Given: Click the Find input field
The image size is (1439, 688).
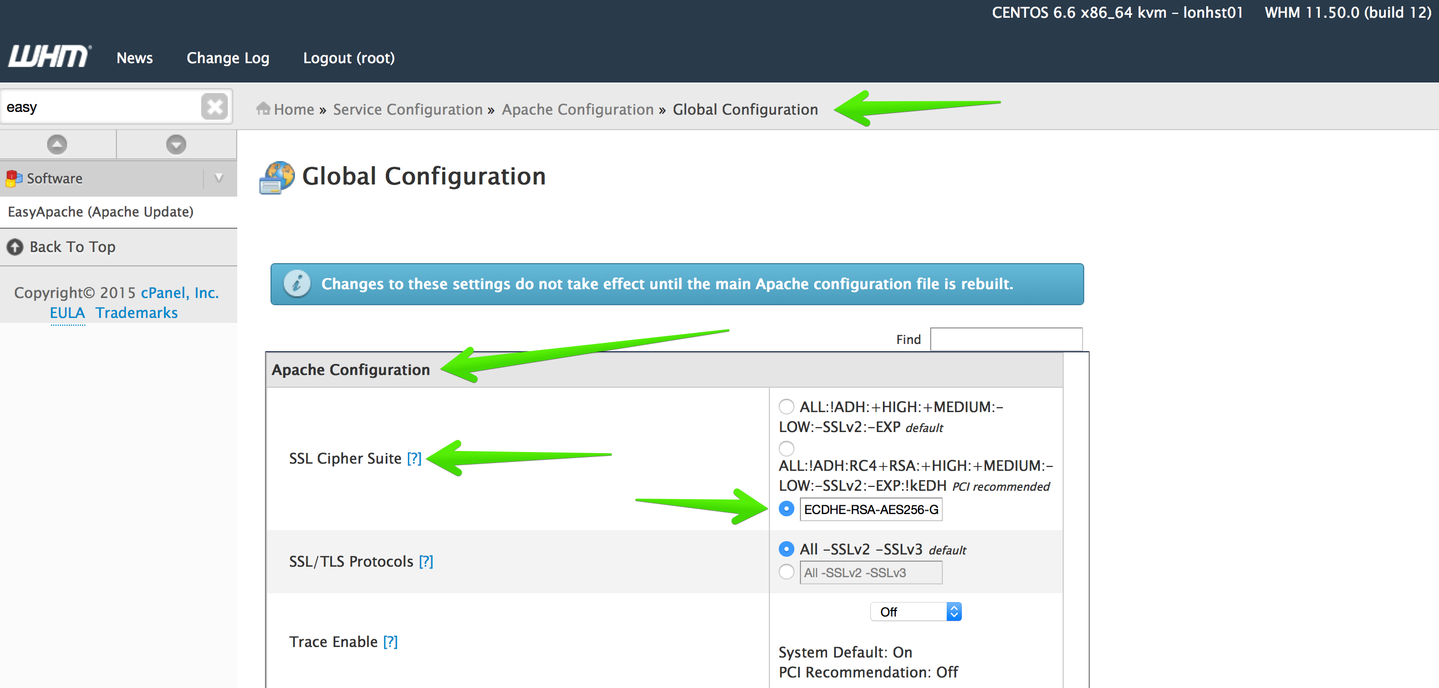Looking at the screenshot, I should (1006, 339).
